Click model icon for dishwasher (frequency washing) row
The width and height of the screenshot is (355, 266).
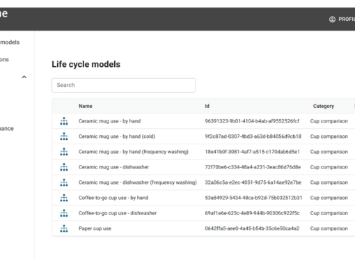pos(64,182)
